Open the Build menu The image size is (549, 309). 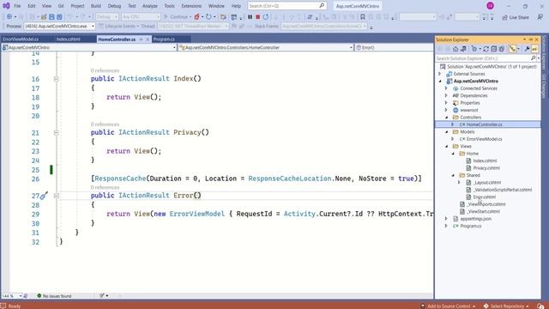click(x=95, y=6)
